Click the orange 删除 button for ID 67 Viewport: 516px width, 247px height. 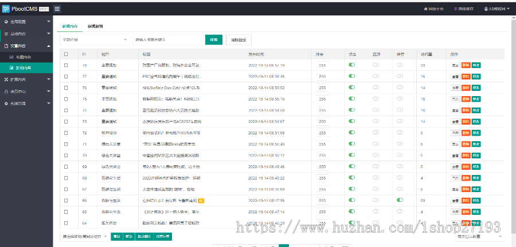[466, 189]
